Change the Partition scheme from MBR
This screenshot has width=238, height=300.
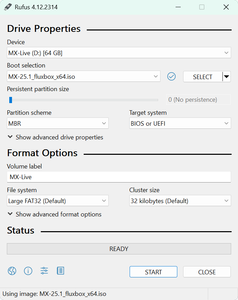tap(58, 124)
